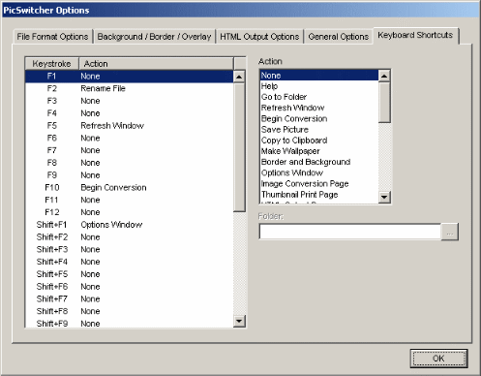Select the Keyboard Shortcuts tab
This screenshot has width=481, height=376.
click(x=415, y=35)
